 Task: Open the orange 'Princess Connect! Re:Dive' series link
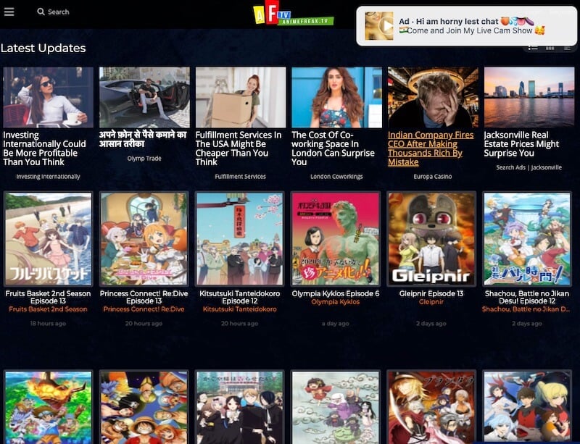click(144, 309)
